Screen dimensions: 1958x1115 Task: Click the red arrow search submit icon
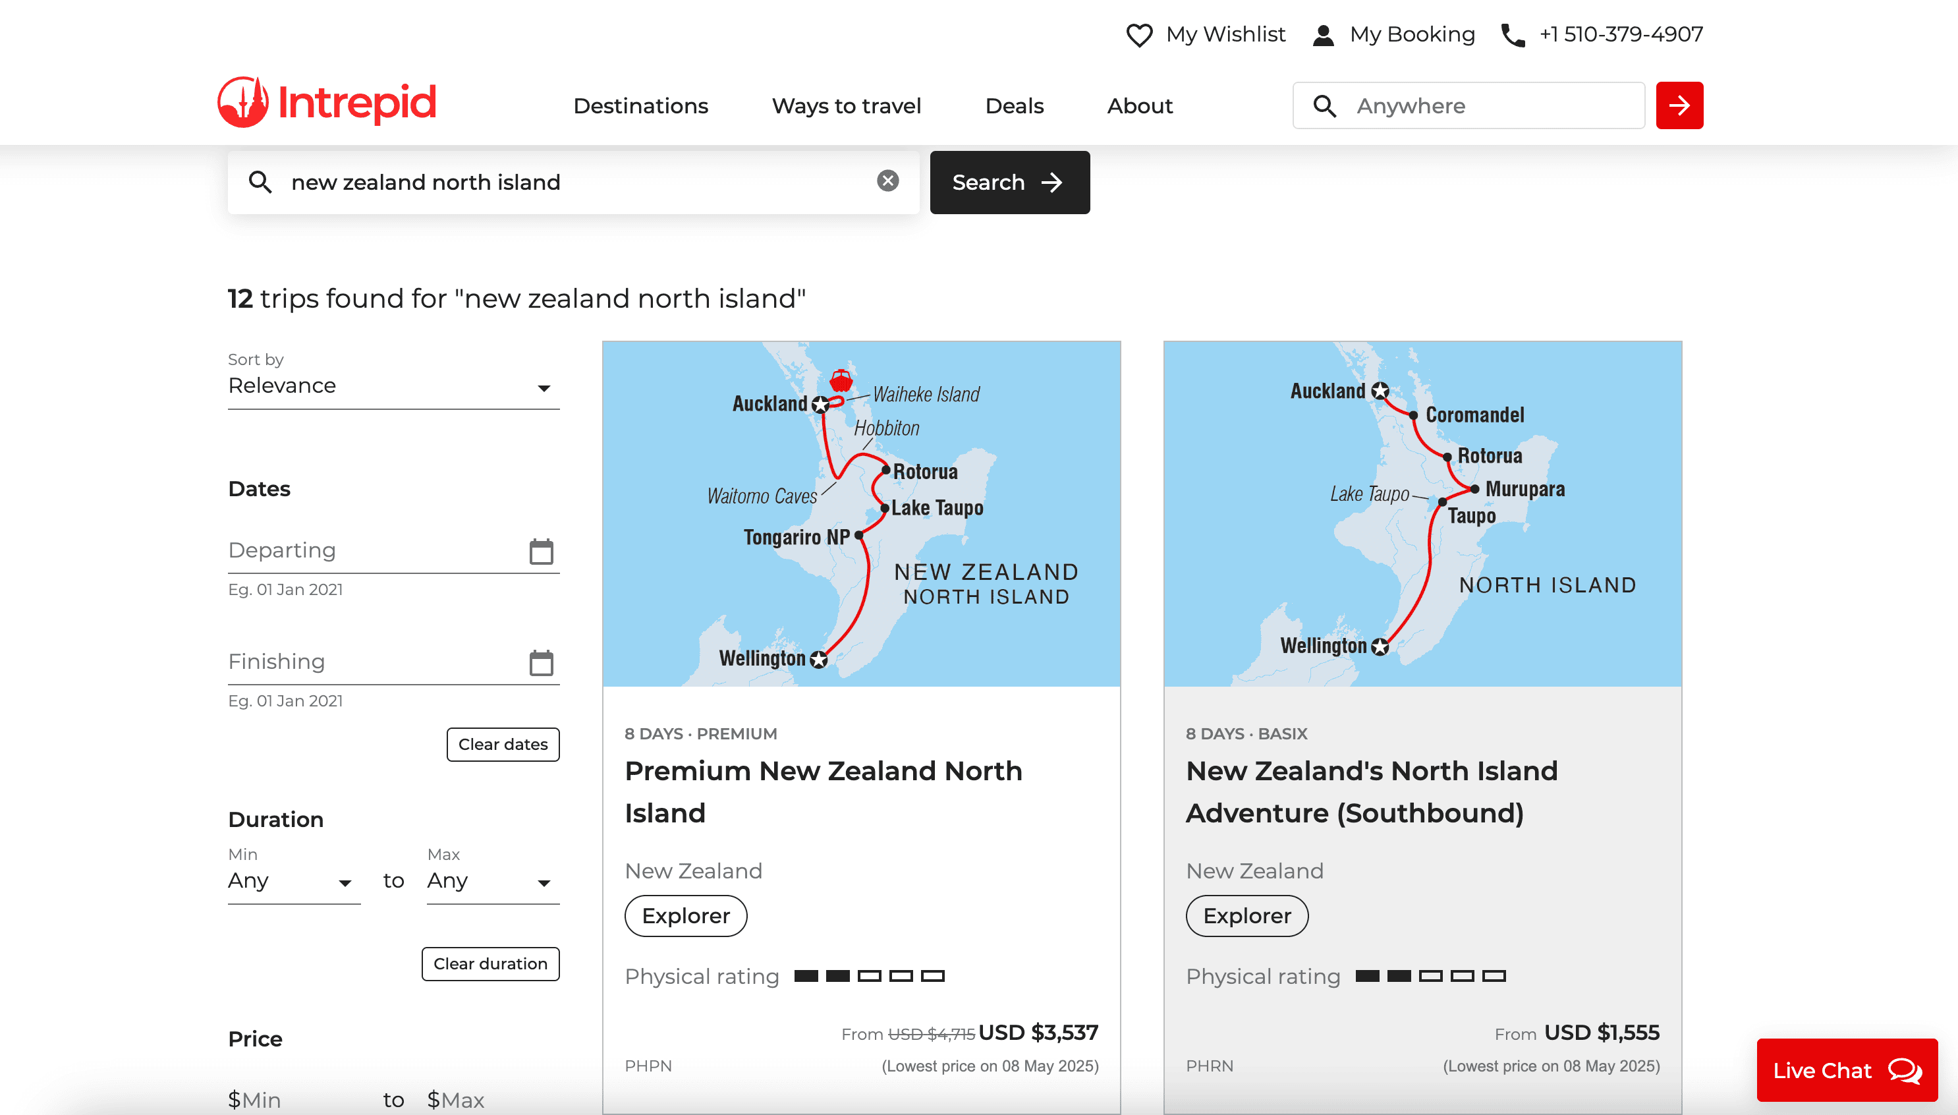click(1679, 105)
